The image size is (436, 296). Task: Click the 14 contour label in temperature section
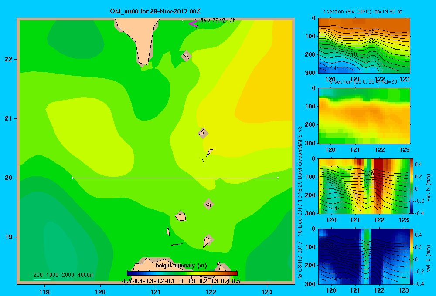334,67
